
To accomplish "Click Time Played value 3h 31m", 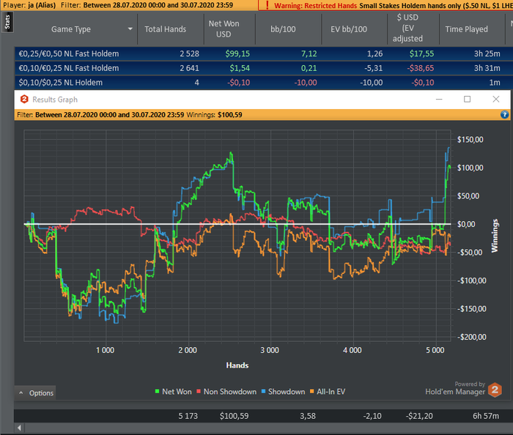I will pos(487,68).
